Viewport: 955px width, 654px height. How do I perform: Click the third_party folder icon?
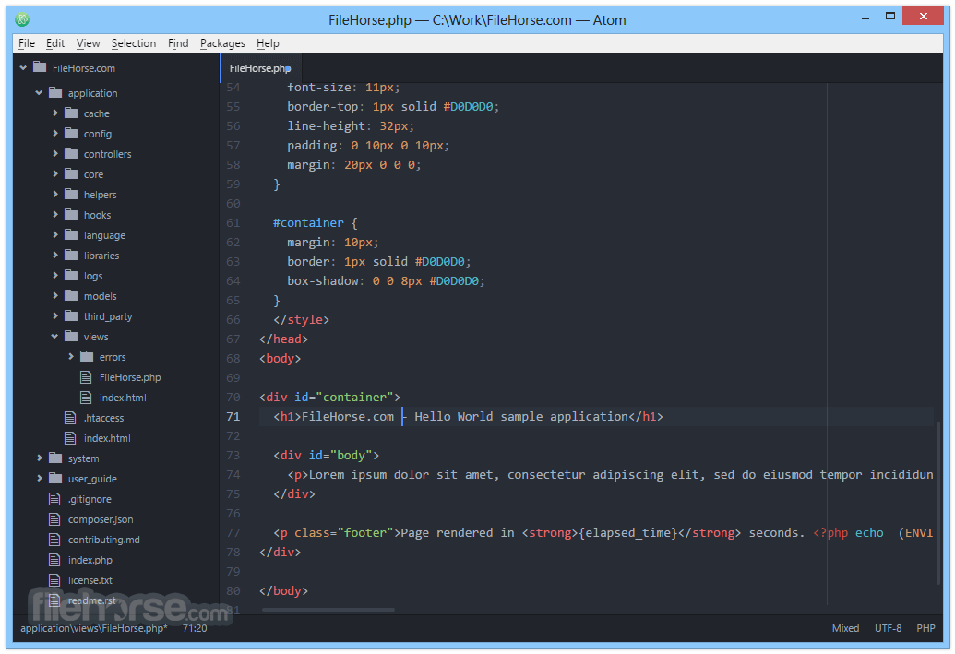click(x=71, y=315)
